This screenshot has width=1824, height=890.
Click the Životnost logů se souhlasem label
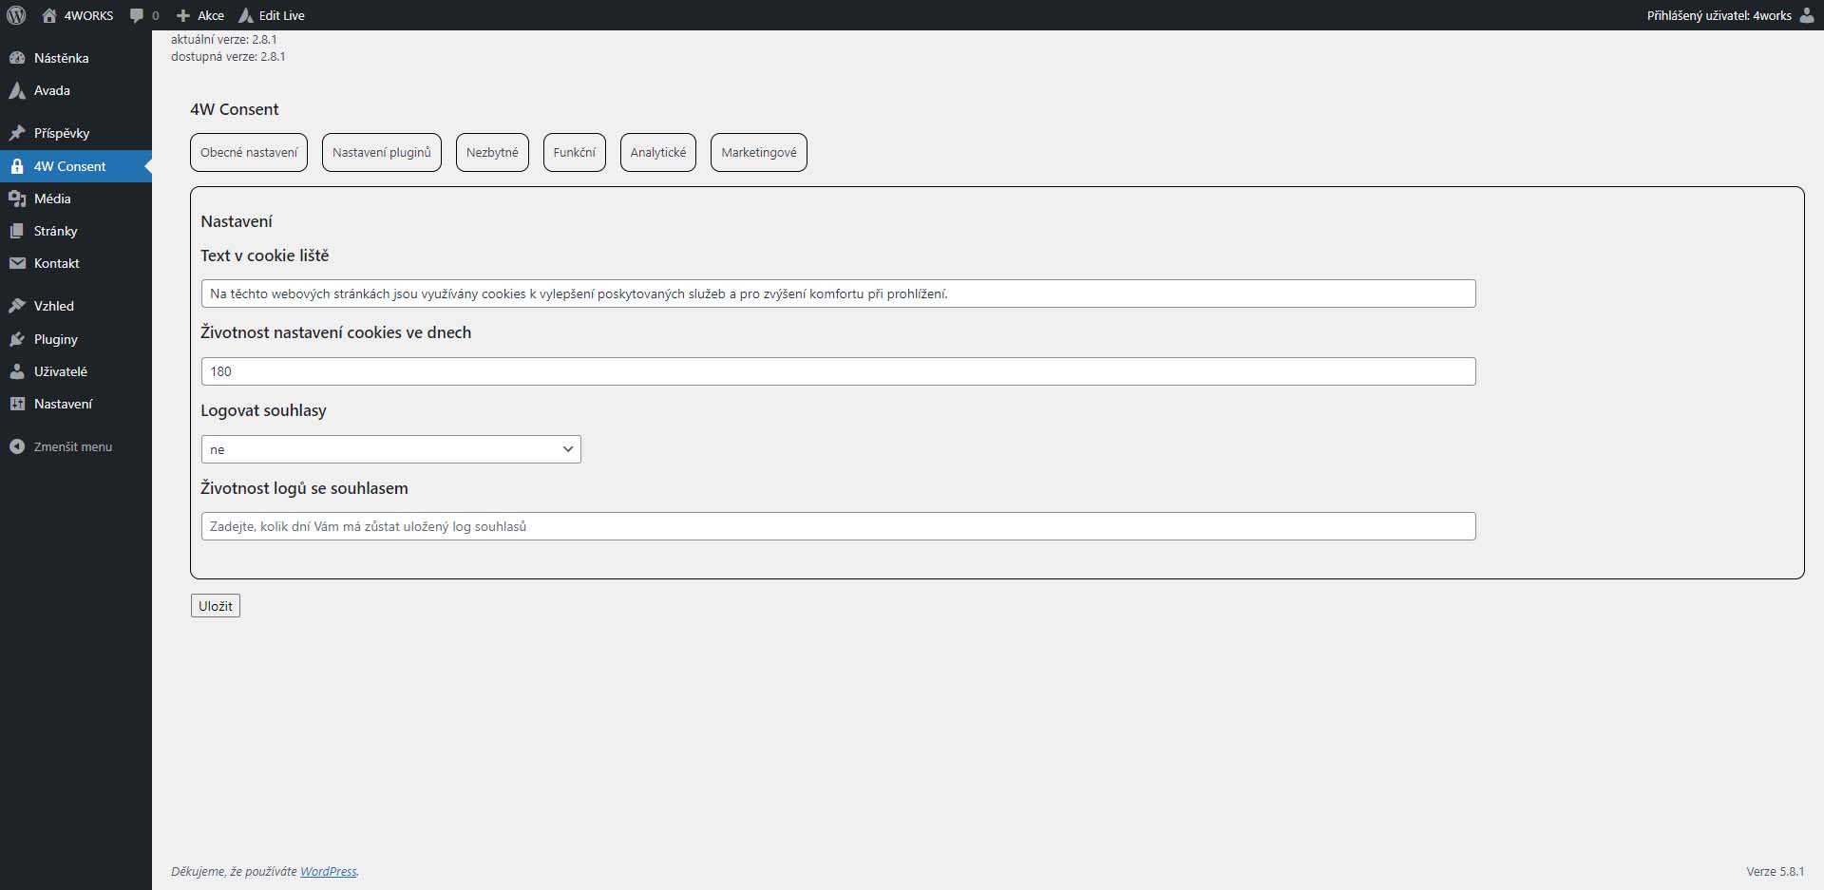point(304,488)
